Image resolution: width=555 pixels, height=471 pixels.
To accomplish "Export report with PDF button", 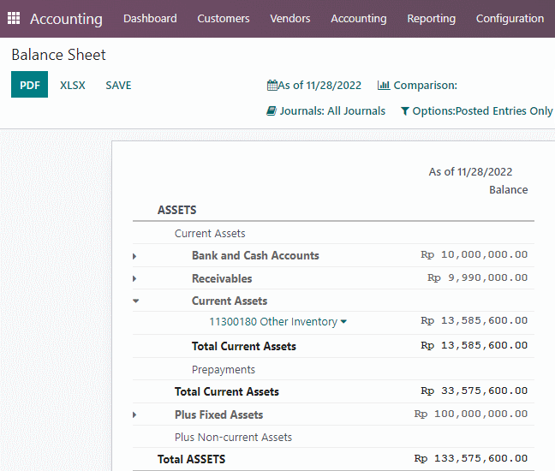I will (29, 84).
